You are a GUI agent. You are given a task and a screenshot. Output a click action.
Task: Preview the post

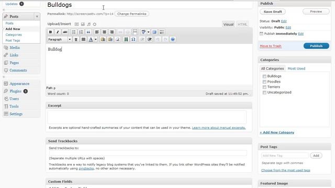(x=316, y=11)
